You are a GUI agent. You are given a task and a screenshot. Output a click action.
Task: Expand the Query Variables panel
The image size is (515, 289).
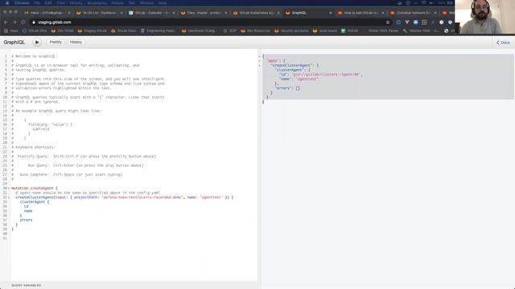[27, 286]
